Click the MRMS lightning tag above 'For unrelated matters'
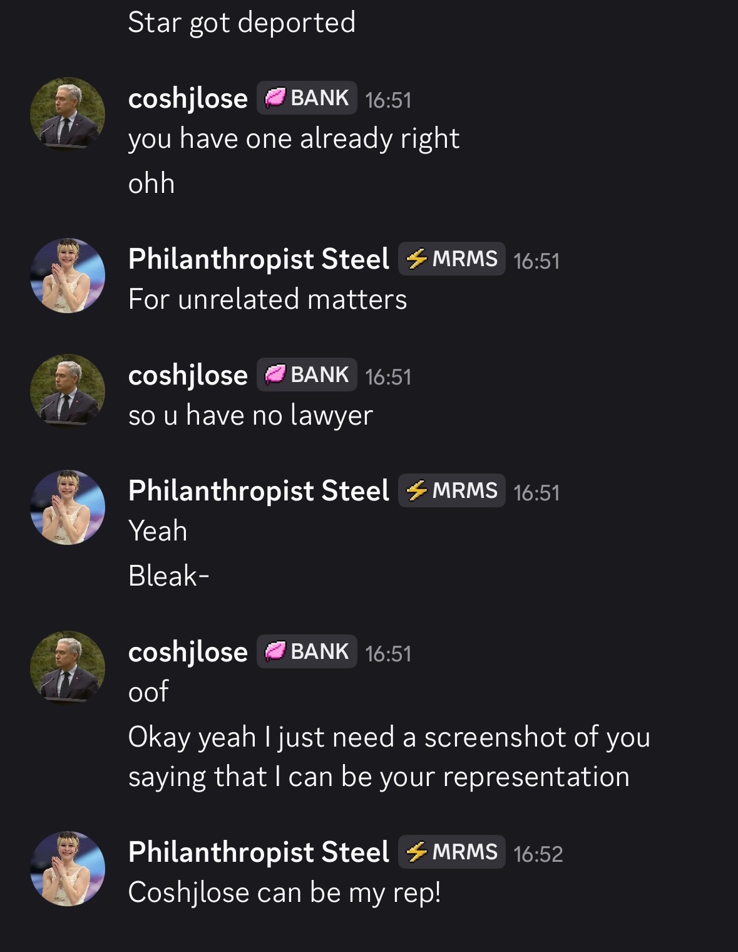Viewport: 738px width, 952px height. tap(451, 259)
